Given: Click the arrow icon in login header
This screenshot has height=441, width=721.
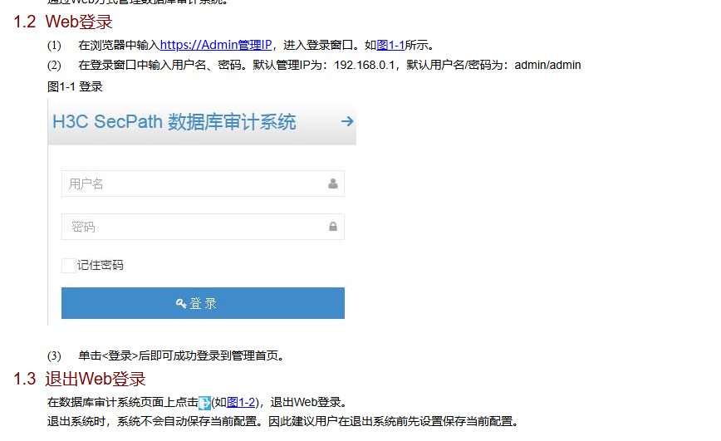Looking at the screenshot, I should point(347,121).
